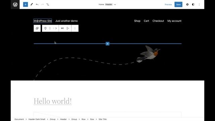Open the List View panel
This screenshot has width=215, height=121.
[48, 4]
